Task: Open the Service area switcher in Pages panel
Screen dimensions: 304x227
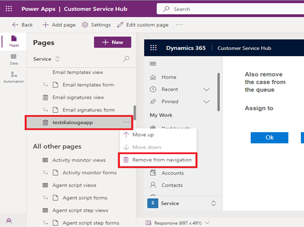Action: point(46,59)
